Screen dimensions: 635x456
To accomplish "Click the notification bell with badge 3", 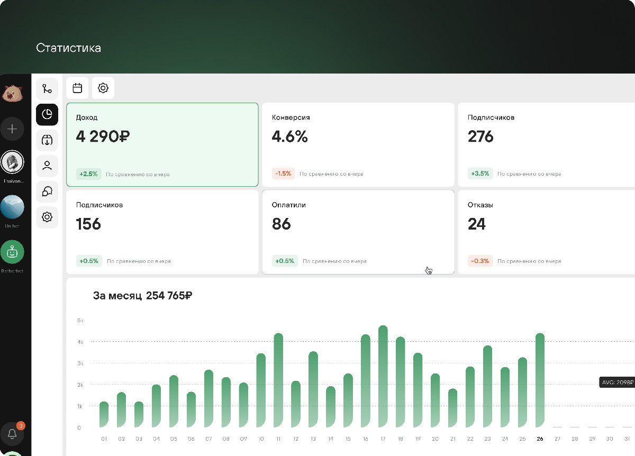I will [x=12, y=434].
